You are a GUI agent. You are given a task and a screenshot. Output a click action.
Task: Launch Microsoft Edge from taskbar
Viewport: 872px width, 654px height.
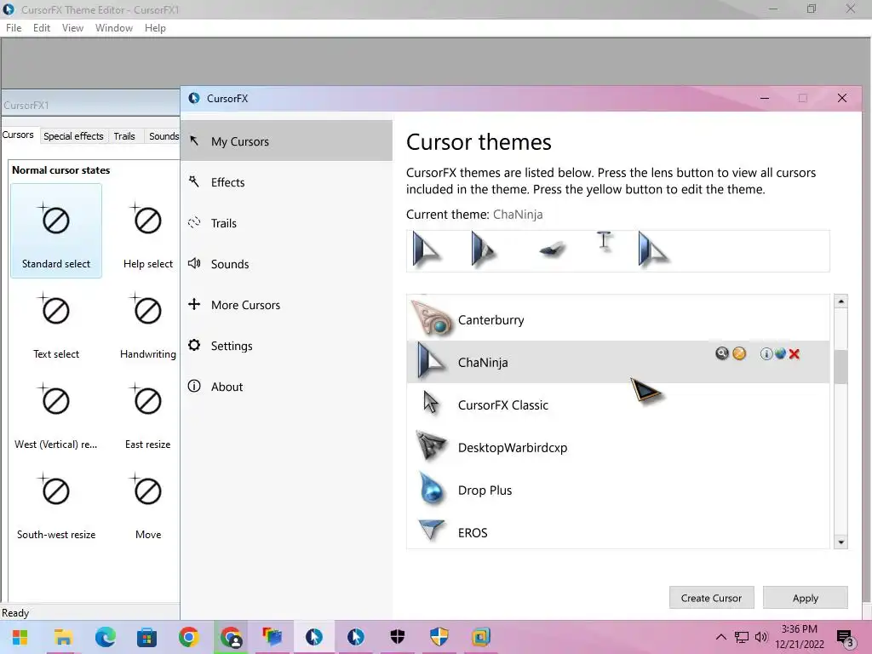[x=105, y=637]
